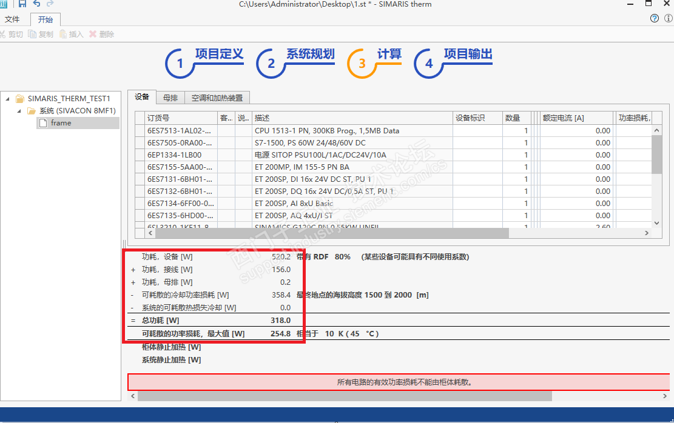Go to step 3 计算
Image resolution: width=674 pixels, height=423 pixels.
[x=374, y=62]
